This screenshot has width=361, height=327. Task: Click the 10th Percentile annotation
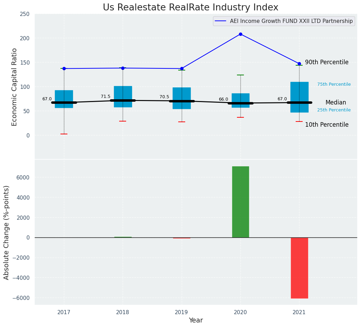(327, 125)
